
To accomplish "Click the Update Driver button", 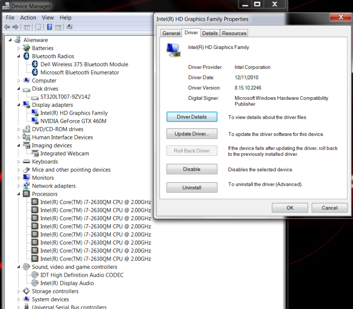I will [x=192, y=134].
